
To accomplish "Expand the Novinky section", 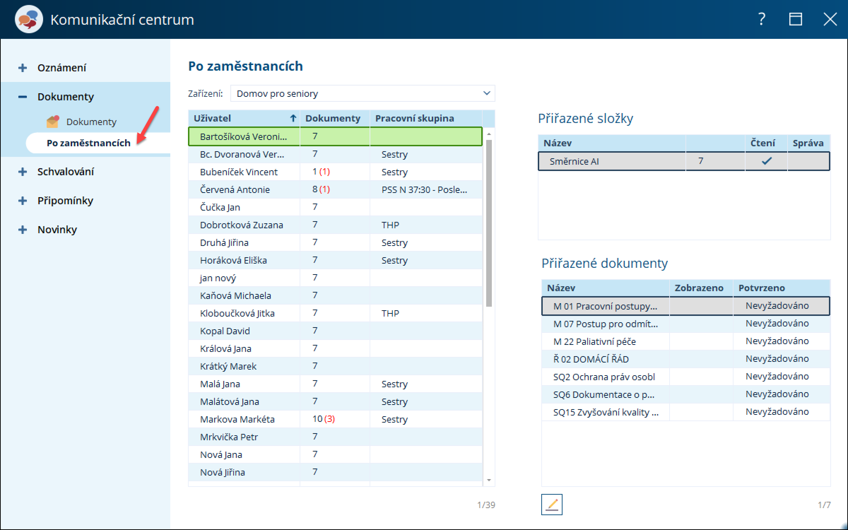I will point(23,230).
